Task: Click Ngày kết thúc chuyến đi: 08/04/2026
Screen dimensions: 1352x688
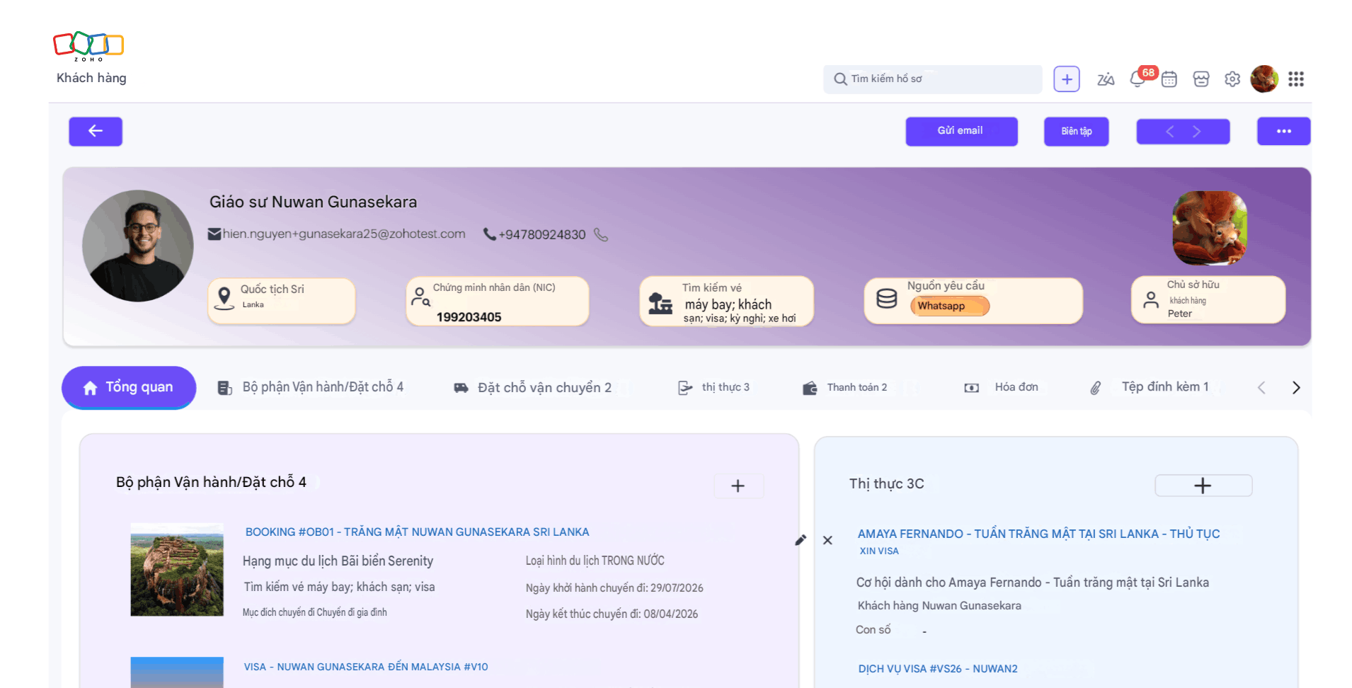Action: pyautogui.click(x=612, y=614)
